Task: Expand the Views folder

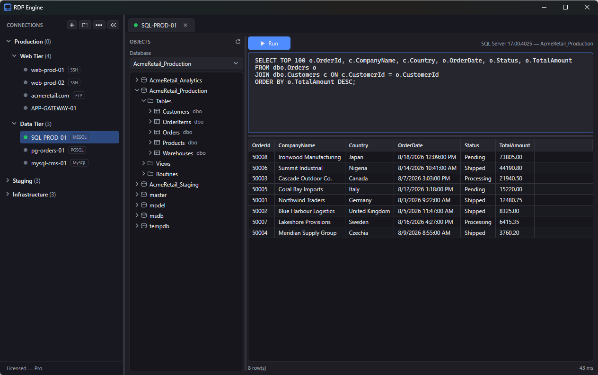Action: (x=143, y=163)
